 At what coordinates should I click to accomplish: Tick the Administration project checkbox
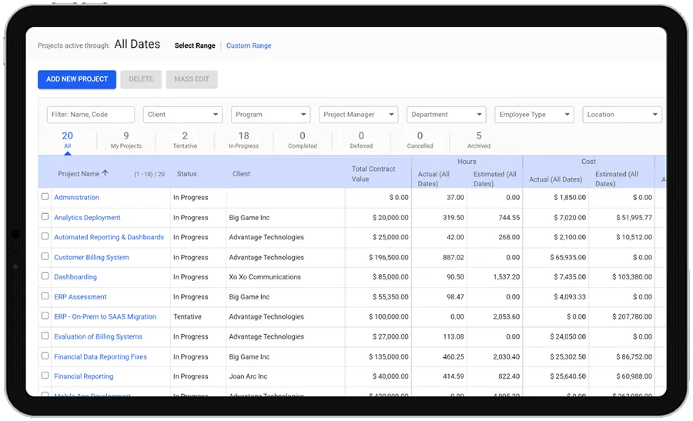click(45, 196)
